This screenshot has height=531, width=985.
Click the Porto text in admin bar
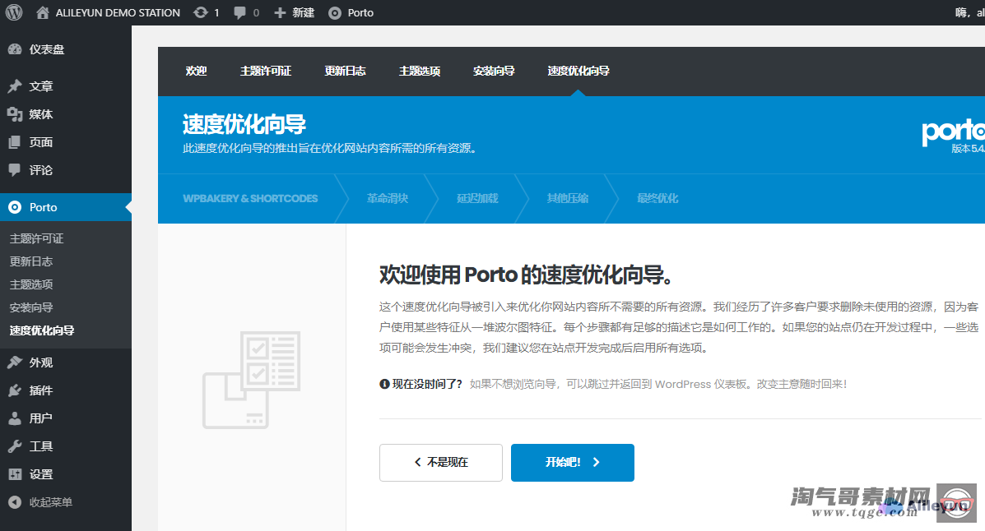[x=360, y=12]
